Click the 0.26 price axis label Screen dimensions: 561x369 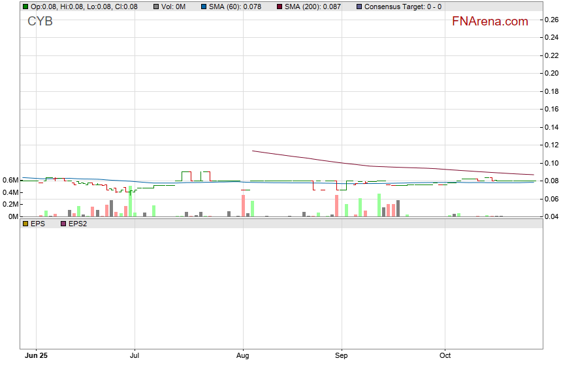point(551,20)
